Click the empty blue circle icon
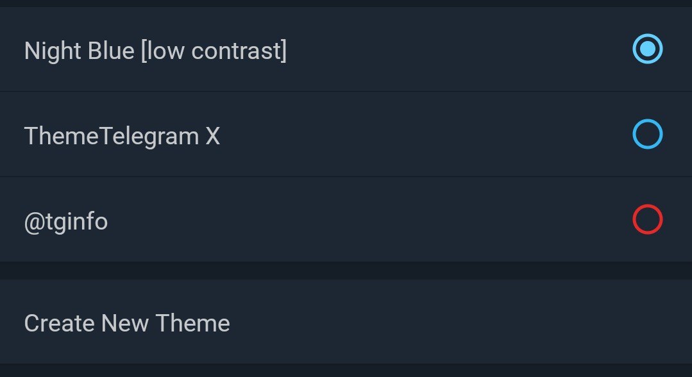The image size is (692, 377). [647, 135]
